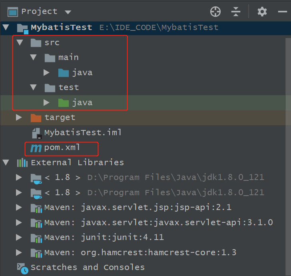This screenshot has width=291, height=276.
Task: Expand the second < 1.8 > JDK entry
Action: [x=19, y=193]
